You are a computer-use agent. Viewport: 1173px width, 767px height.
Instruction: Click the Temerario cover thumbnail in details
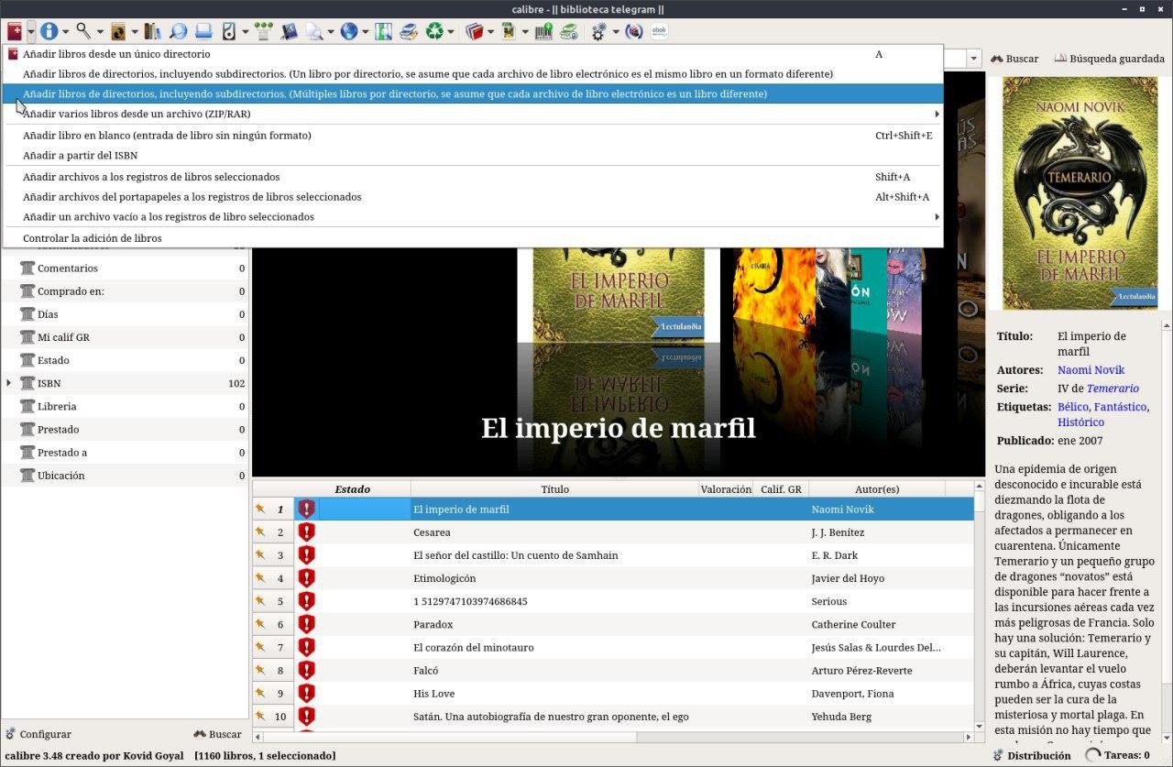[x=1079, y=192]
